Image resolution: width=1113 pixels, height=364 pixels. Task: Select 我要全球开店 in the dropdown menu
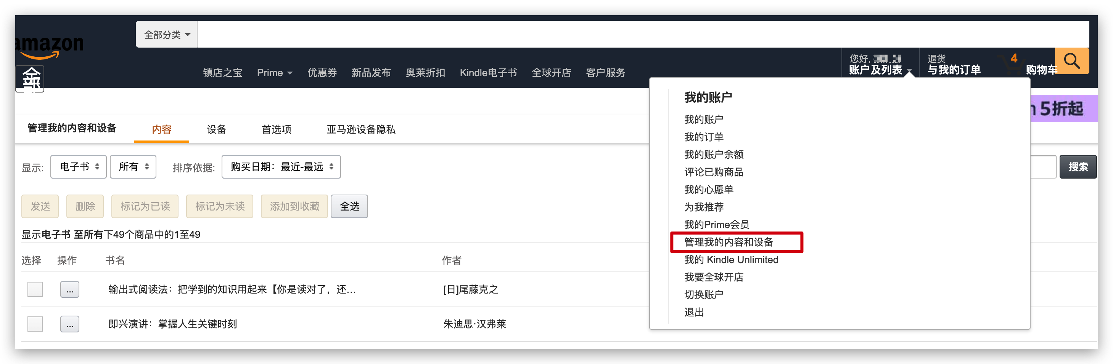(x=714, y=277)
